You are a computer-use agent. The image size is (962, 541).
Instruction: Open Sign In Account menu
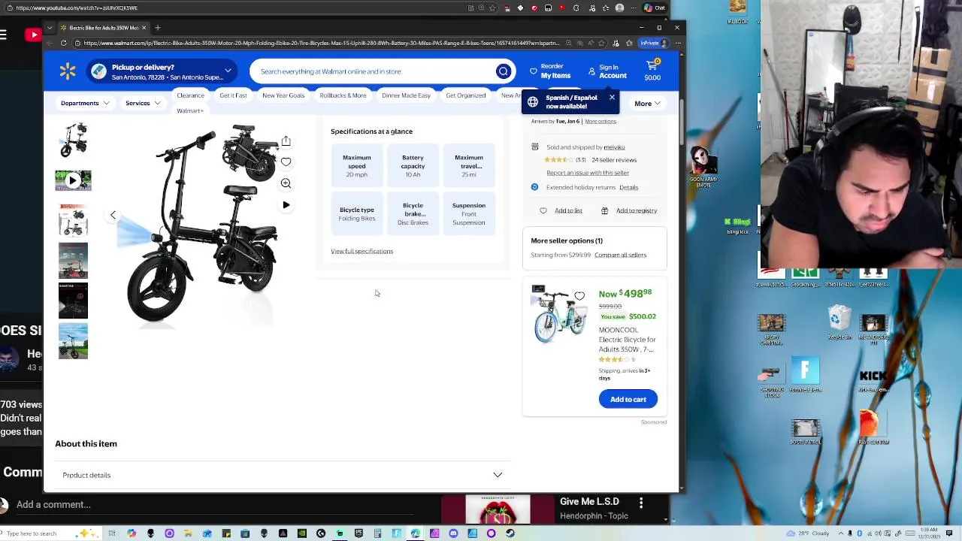(607, 71)
